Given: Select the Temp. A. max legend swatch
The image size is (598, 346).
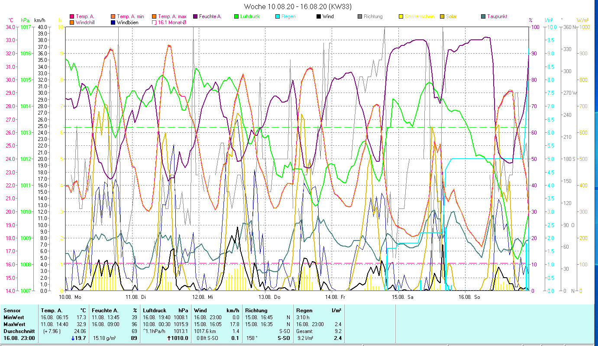Looking at the screenshot, I should [154, 16].
